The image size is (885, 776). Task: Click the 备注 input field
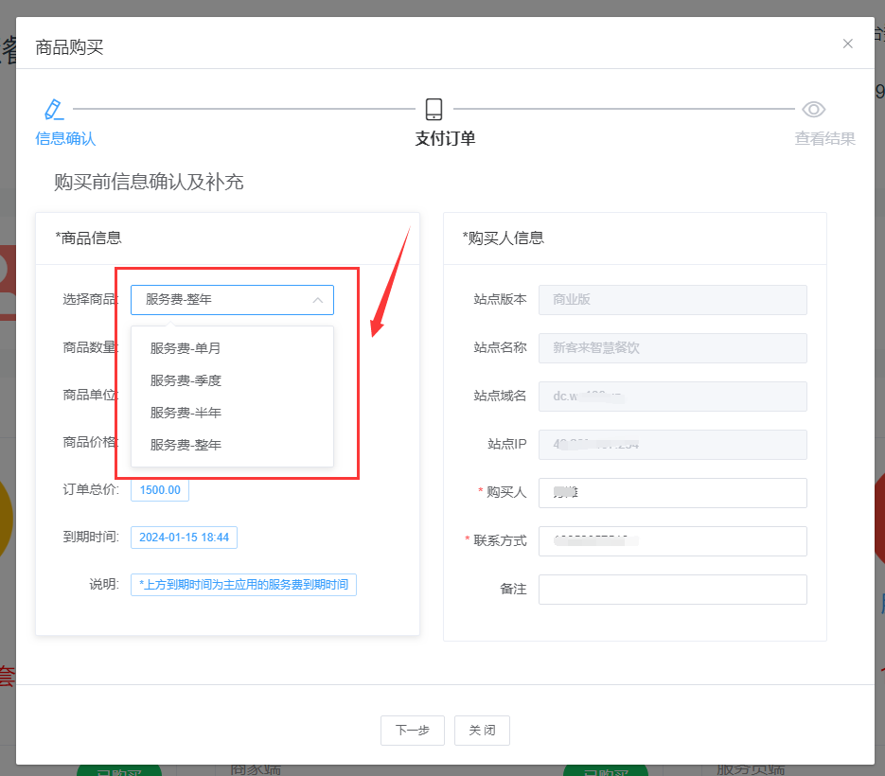(673, 590)
